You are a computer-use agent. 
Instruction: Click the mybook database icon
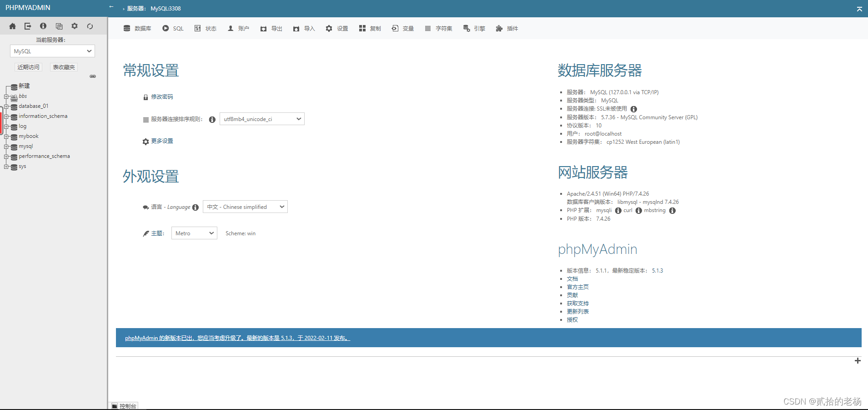[14, 137]
